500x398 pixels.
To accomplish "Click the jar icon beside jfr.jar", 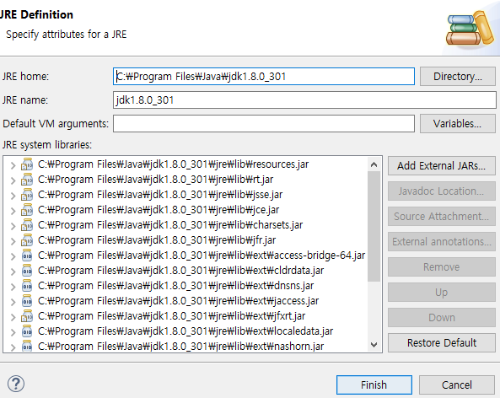I will pos(27,240).
